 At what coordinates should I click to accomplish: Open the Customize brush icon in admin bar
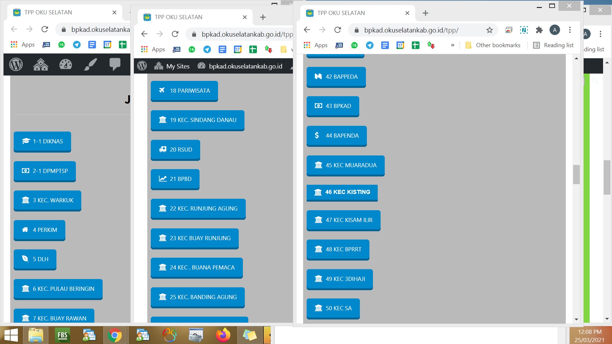click(x=91, y=65)
